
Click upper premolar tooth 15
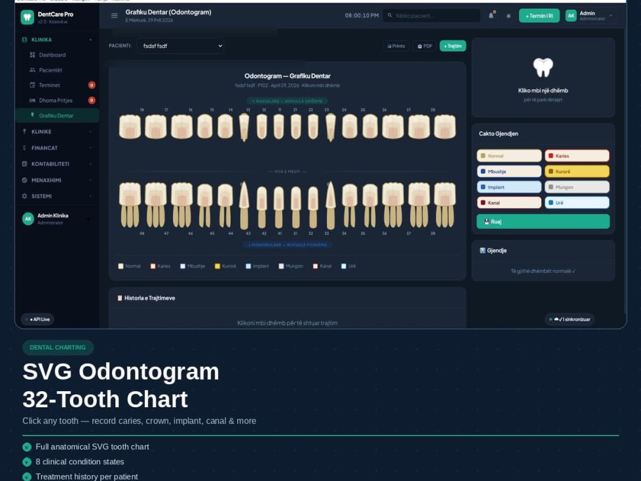pyautogui.click(x=205, y=126)
